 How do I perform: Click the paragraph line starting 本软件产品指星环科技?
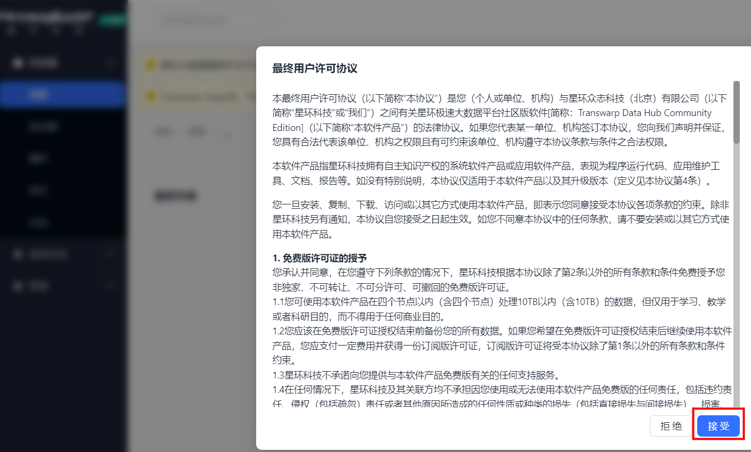[496, 166]
